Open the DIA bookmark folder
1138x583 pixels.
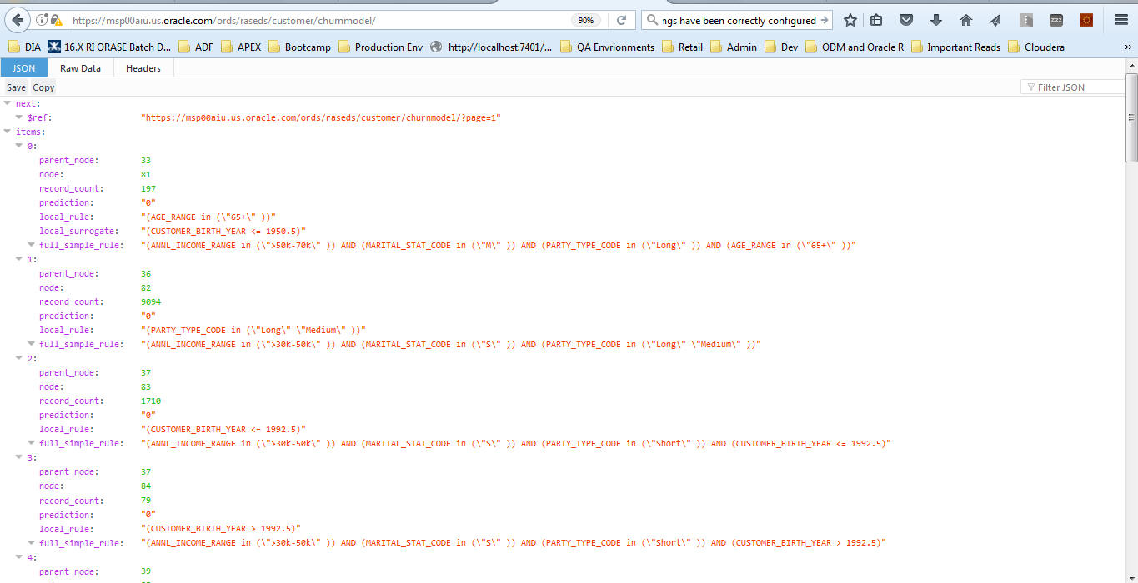[x=24, y=47]
